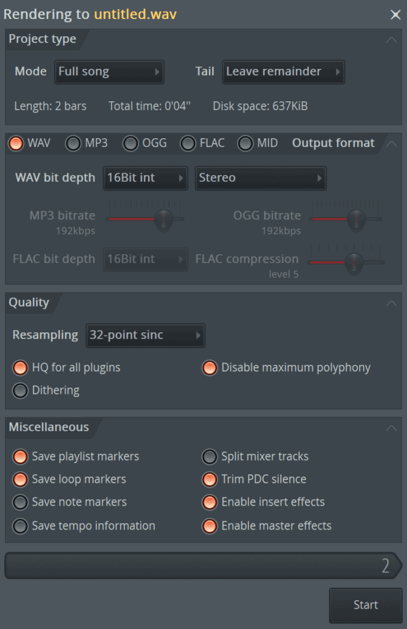Collapse the Output format section chevron
The width and height of the screenshot is (407, 629).
pyautogui.click(x=392, y=144)
